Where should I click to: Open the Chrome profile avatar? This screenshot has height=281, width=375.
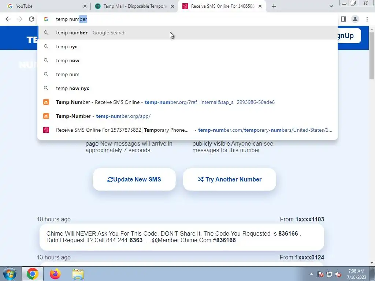point(355,19)
